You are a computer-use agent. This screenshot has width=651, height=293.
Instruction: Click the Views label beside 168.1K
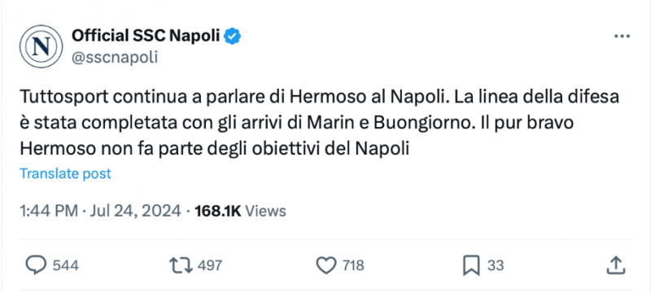pos(266,211)
